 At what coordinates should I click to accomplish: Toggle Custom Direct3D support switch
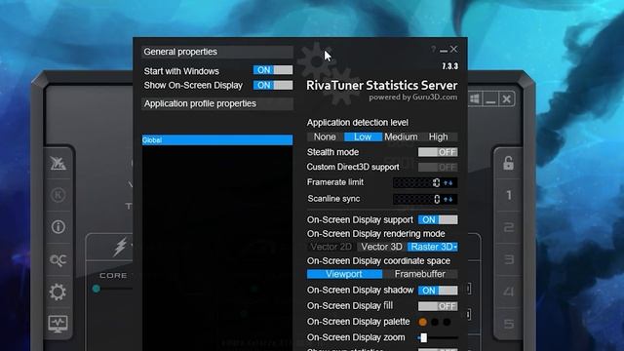[x=438, y=167]
